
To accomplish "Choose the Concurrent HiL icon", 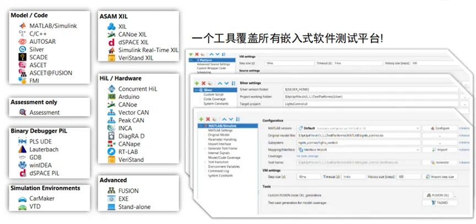I will 112,89.
